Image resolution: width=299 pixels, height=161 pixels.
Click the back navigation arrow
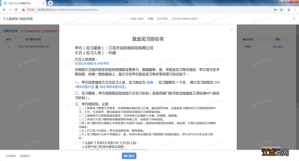click(x=4, y=9)
